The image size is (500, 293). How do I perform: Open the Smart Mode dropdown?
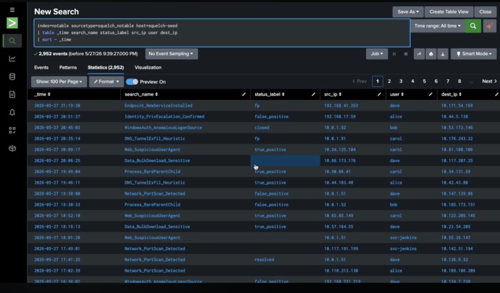[473, 54]
